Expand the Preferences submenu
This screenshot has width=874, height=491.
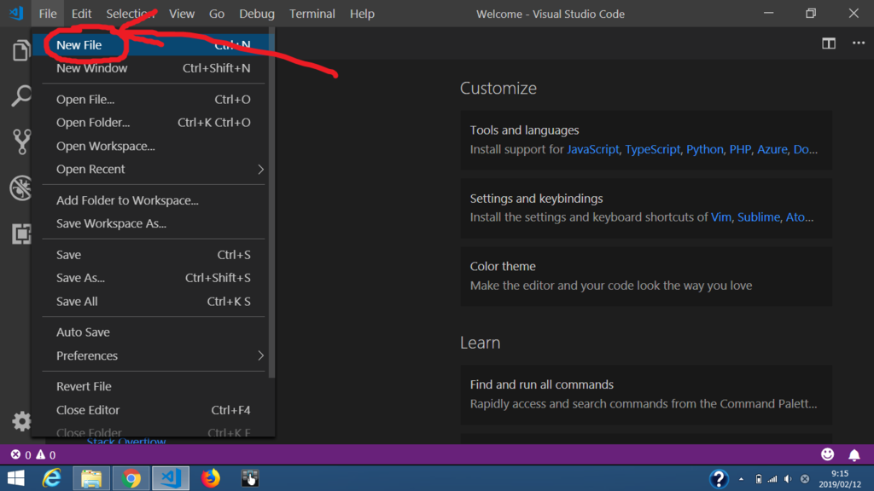(x=154, y=355)
